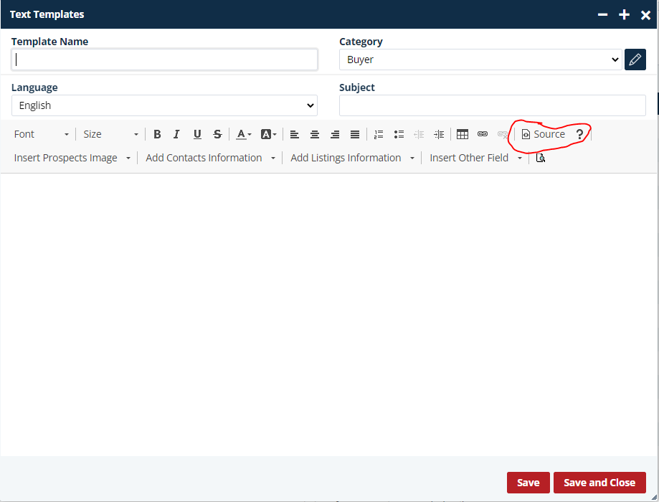Expand Insert Prospects Image dropdown
The image size is (659, 502).
point(72,158)
